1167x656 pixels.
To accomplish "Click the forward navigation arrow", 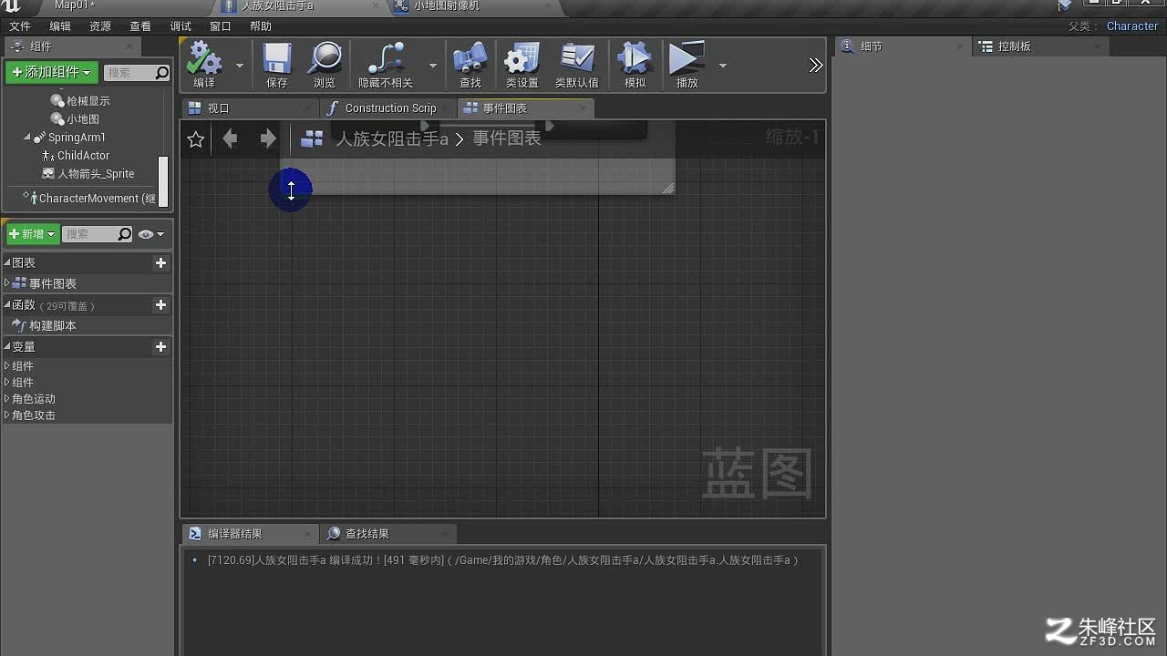I will point(267,138).
